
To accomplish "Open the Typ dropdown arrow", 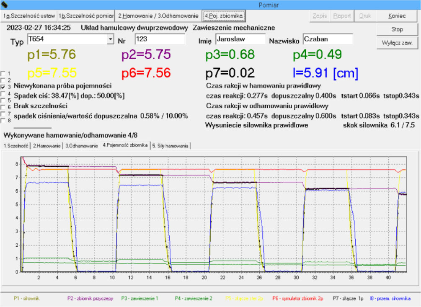I will 111,39.
